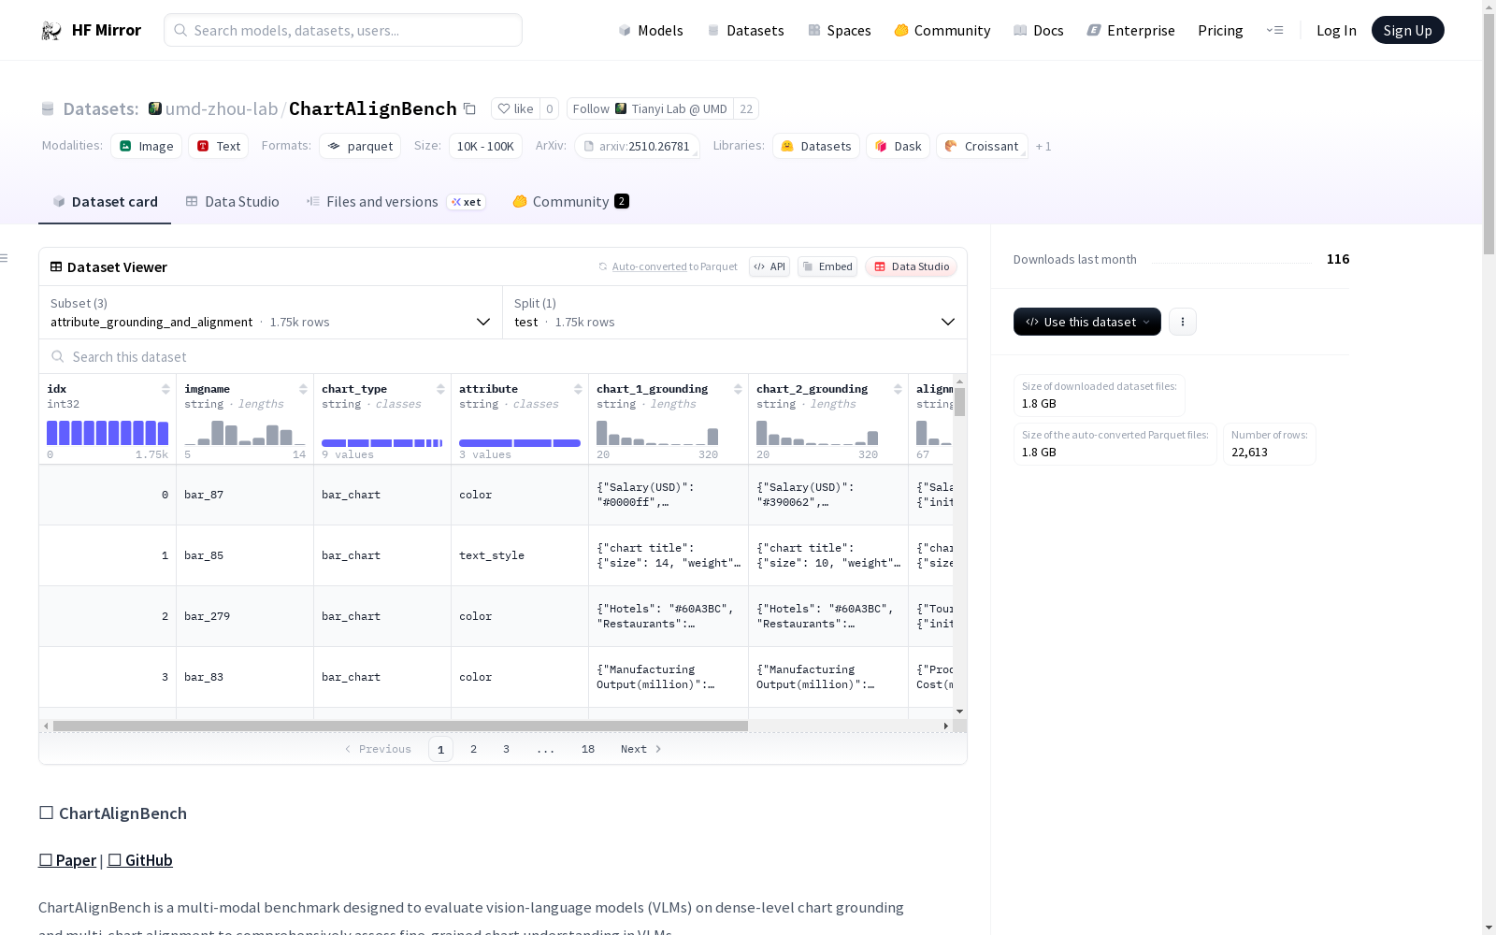Click the umd-zhou-lab organization avatar icon
The height and width of the screenshot is (935, 1496).
(x=155, y=108)
